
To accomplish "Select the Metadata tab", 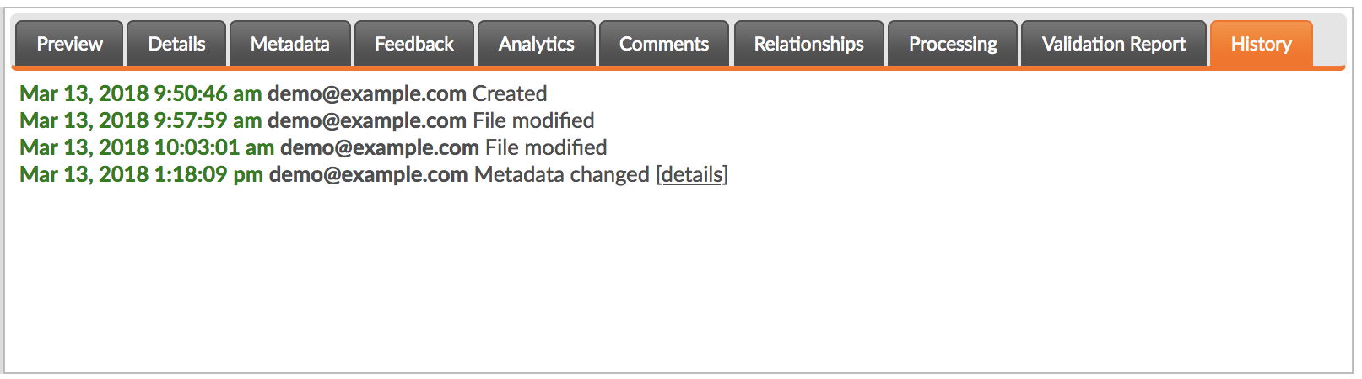I will pyautogui.click(x=289, y=44).
